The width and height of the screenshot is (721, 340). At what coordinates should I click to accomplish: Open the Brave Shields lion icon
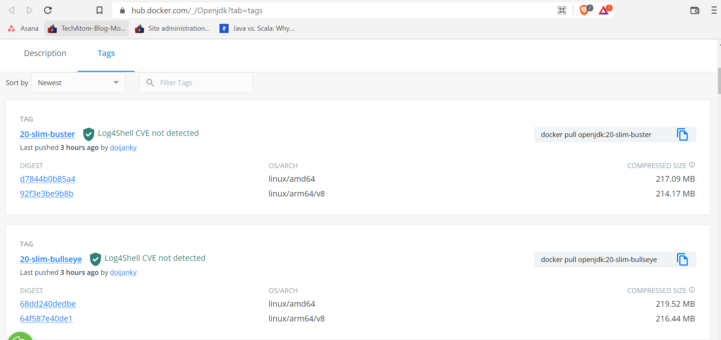584,10
